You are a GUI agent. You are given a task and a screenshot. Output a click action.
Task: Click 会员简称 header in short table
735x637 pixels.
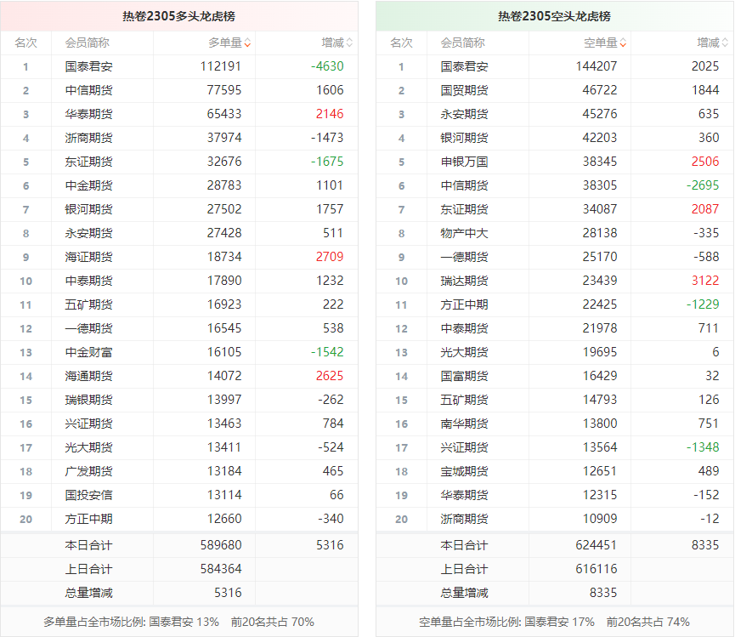[463, 43]
